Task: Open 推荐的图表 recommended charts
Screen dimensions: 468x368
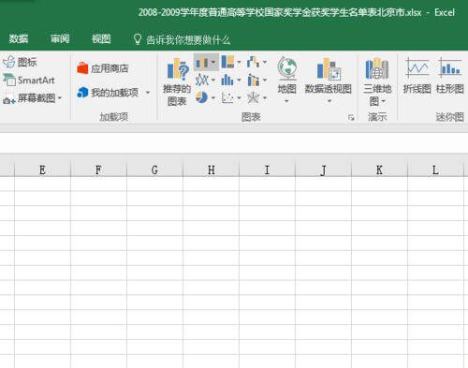Action: point(177,81)
